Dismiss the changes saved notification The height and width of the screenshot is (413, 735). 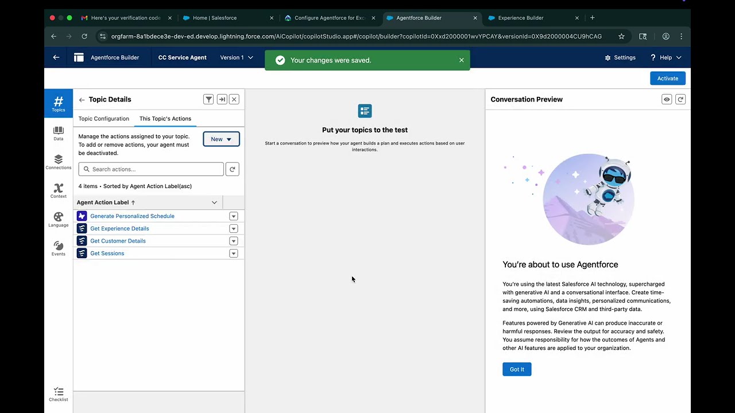[x=461, y=60]
